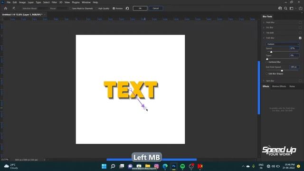Image resolution: width=304 pixels, height=171 pixels.
Task: Uncheck the Preview checkbox
Action: (114, 9)
